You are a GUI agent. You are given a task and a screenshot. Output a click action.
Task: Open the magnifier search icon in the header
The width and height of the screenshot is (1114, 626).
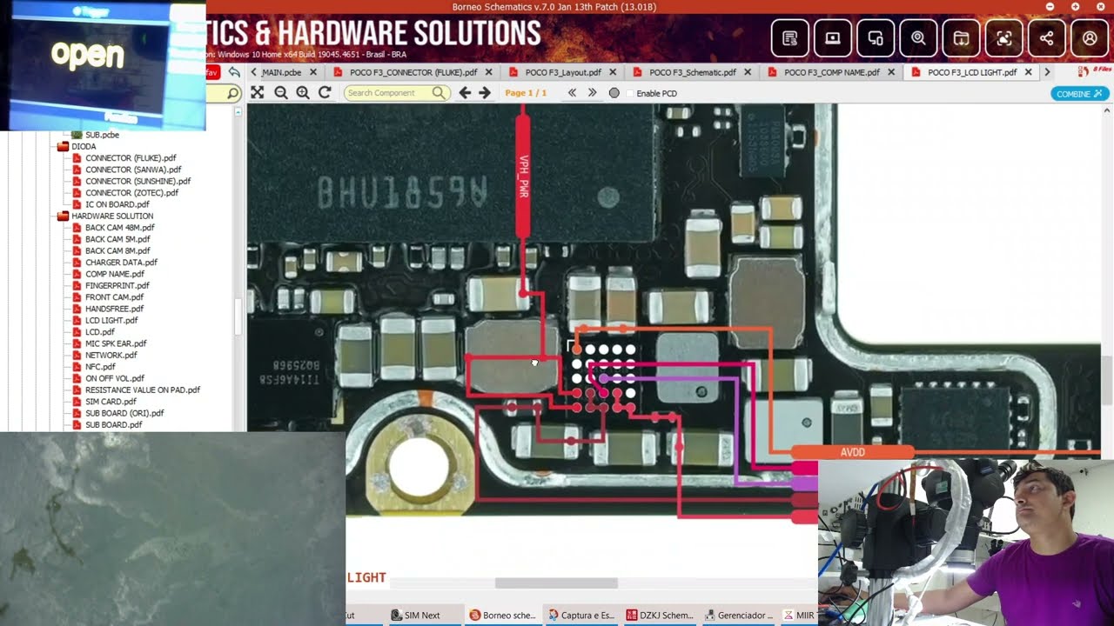pos(918,38)
